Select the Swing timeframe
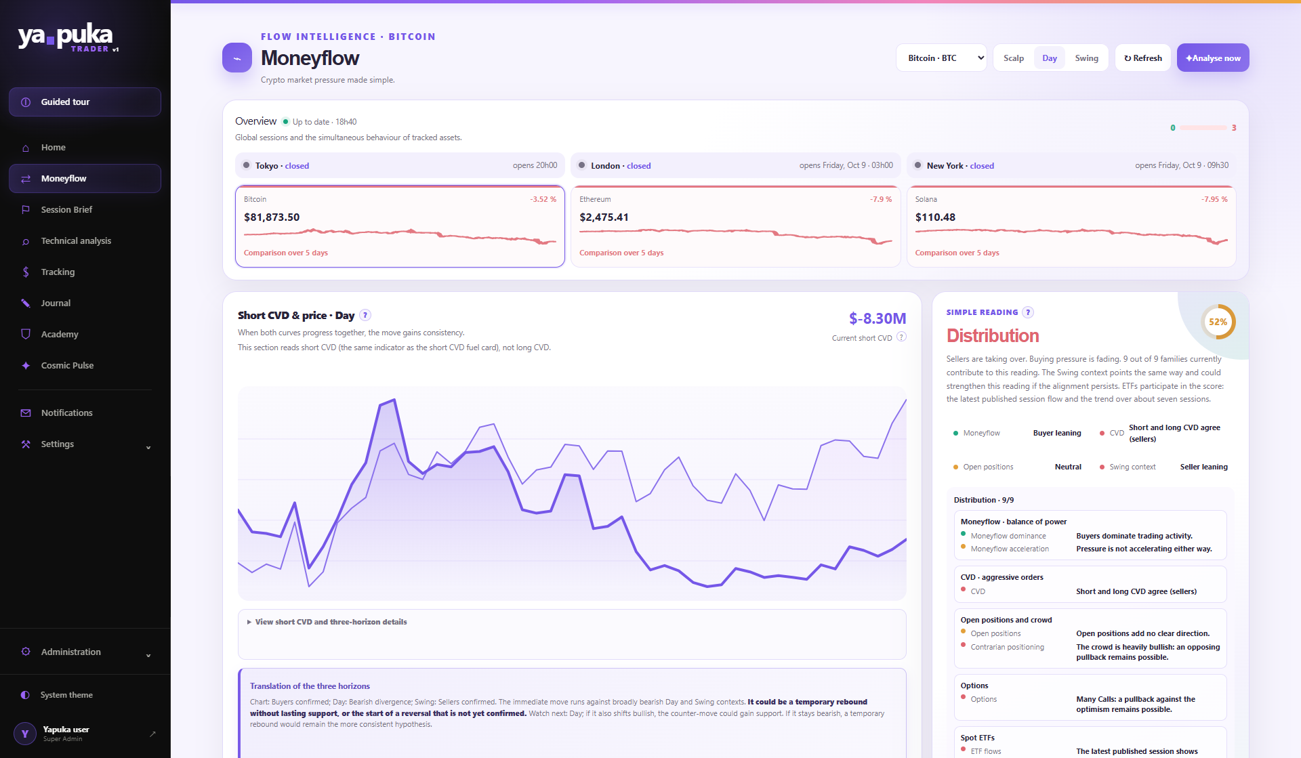Screen dimensions: 1301x758 pos(1087,58)
